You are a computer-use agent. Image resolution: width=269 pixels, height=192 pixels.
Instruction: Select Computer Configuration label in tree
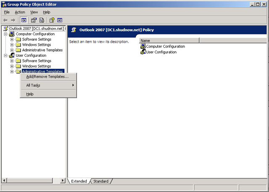(x=35, y=34)
